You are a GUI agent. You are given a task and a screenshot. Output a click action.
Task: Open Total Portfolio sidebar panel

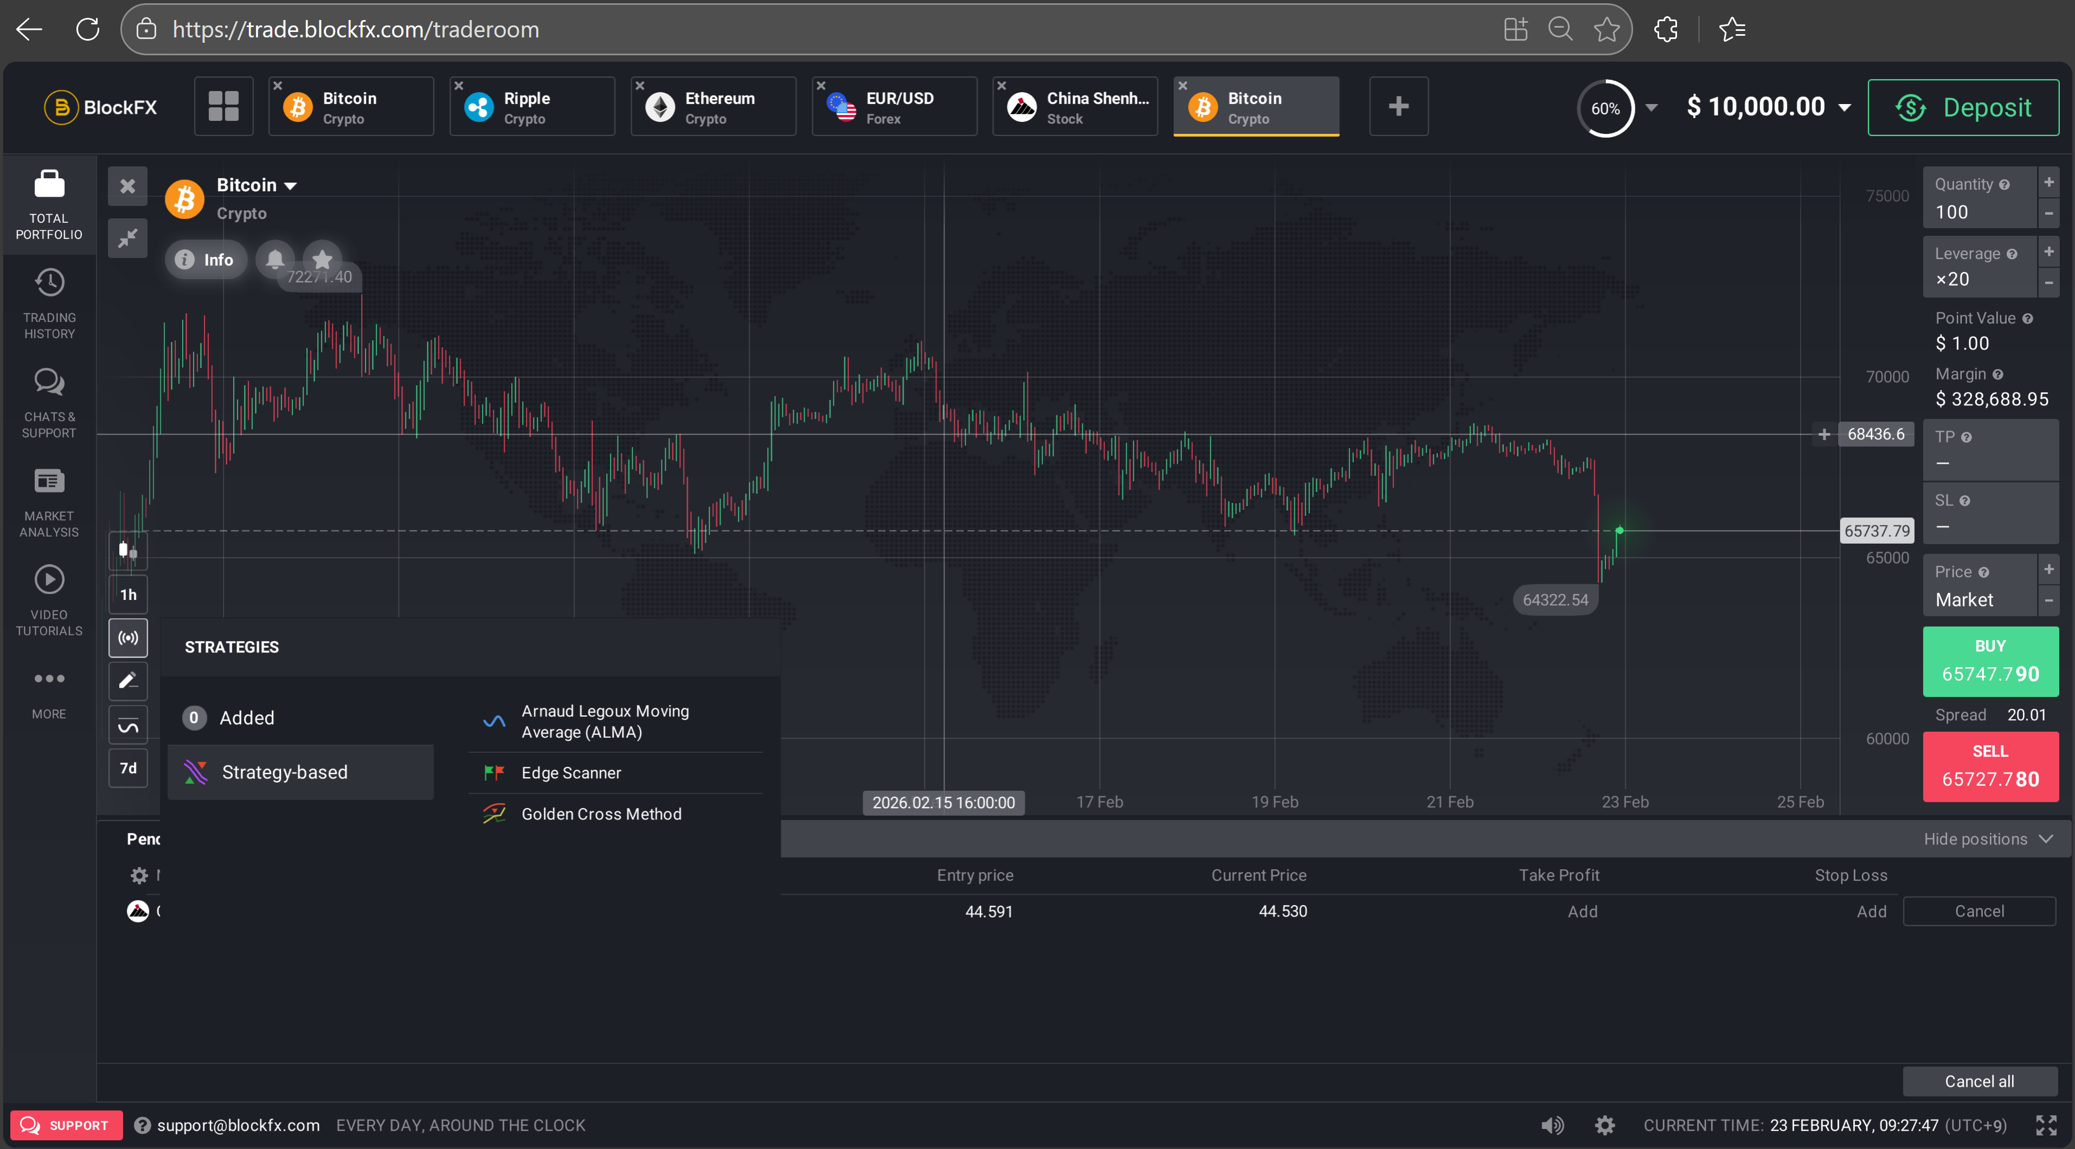click(x=49, y=205)
